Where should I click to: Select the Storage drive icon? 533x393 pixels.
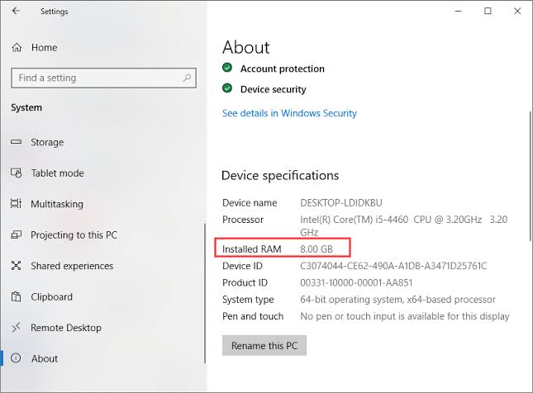click(x=16, y=142)
